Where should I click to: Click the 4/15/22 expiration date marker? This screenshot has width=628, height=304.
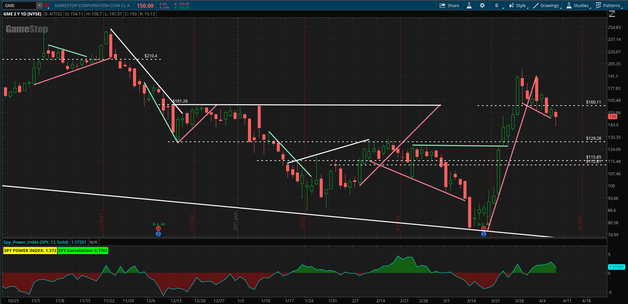coord(580,223)
